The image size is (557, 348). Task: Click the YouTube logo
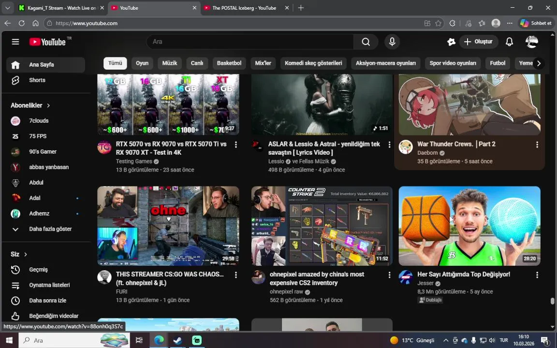pyautogui.click(x=47, y=42)
